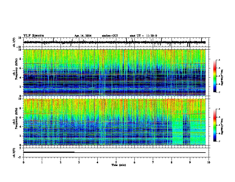235x182 pixels.
Task: Click the "Time (min)" x-axis label
Action: pyautogui.click(x=119, y=165)
